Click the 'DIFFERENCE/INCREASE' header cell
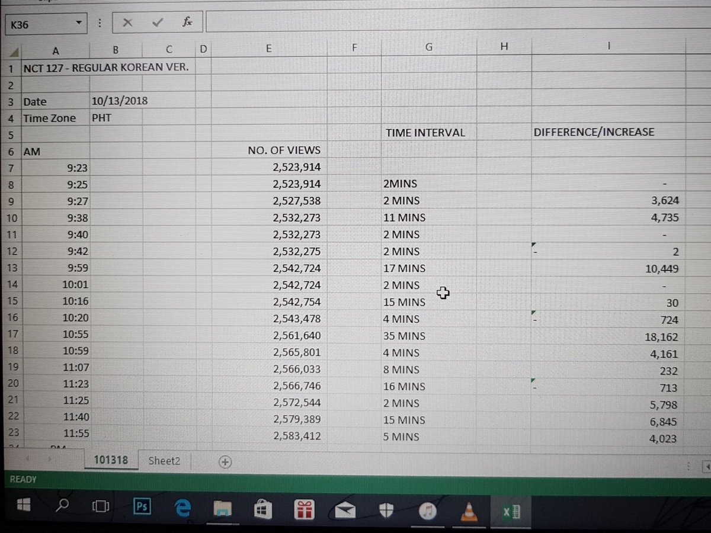 (x=594, y=131)
